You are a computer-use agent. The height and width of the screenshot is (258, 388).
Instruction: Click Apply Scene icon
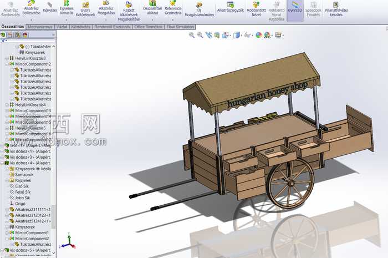click(267, 35)
